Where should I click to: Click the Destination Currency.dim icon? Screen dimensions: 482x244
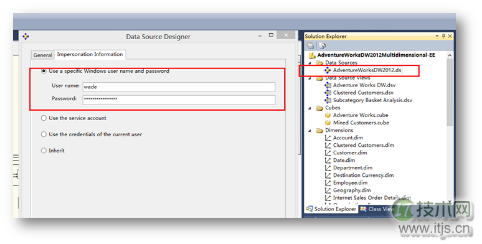point(328,175)
